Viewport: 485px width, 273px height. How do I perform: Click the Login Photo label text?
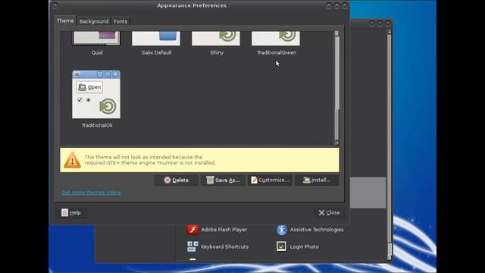tap(304, 246)
